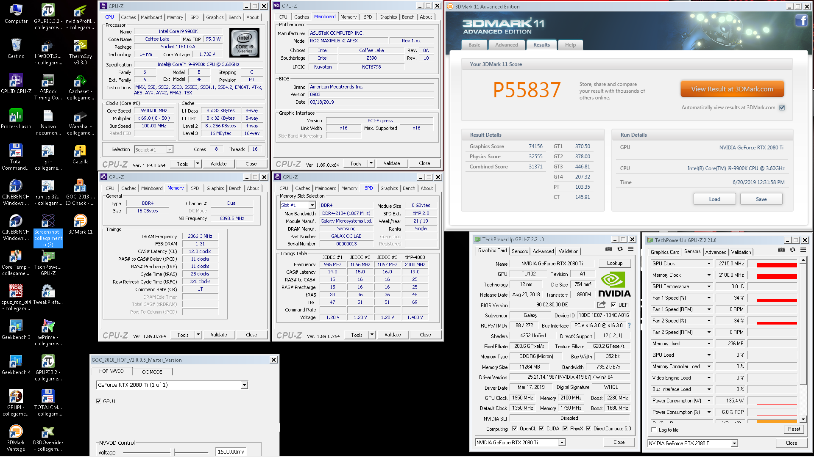Launch TweakPrefe desktop icon
Viewport: 814px width, 457px height.
[x=48, y=295]
